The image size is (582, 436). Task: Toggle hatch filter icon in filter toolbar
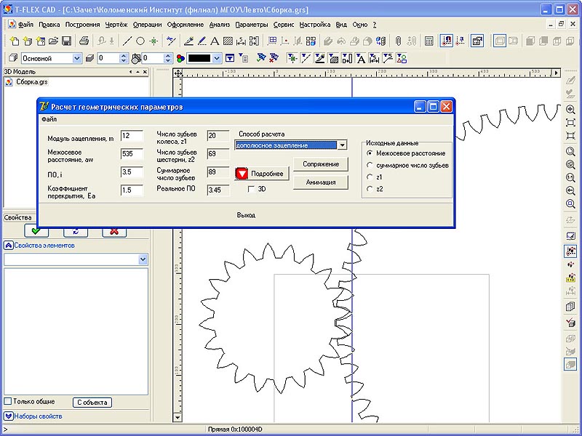(333, 58)
